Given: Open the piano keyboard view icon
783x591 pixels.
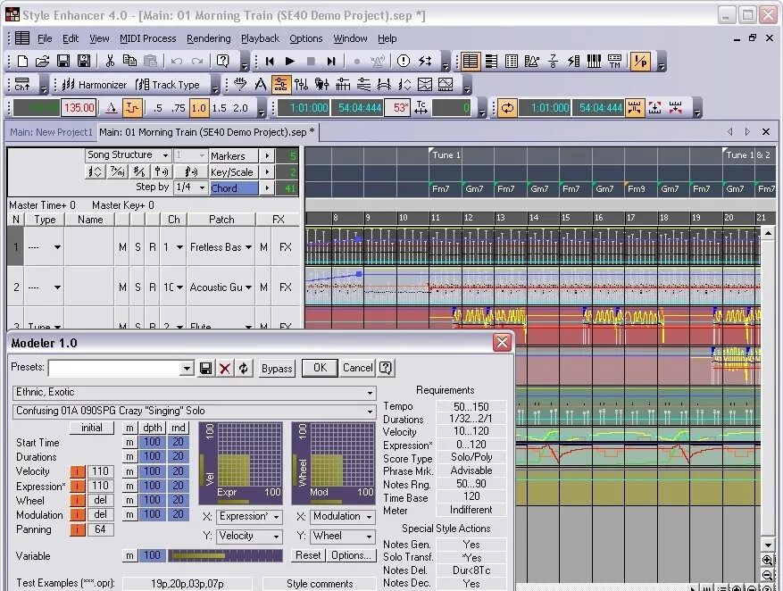Looking at the screenshot, I should tap(594, 62).
